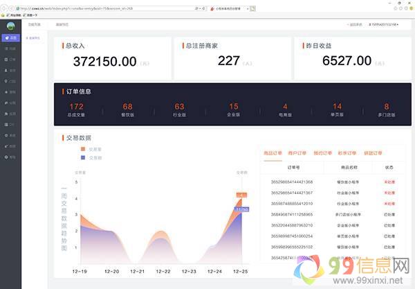
Task: Click the browser favorites star icon
Action: (402, 8)
